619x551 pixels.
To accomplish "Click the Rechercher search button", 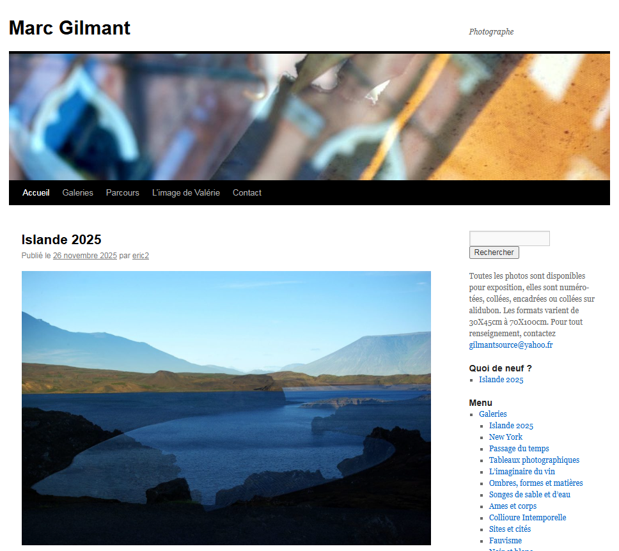I will pos(494,252).
